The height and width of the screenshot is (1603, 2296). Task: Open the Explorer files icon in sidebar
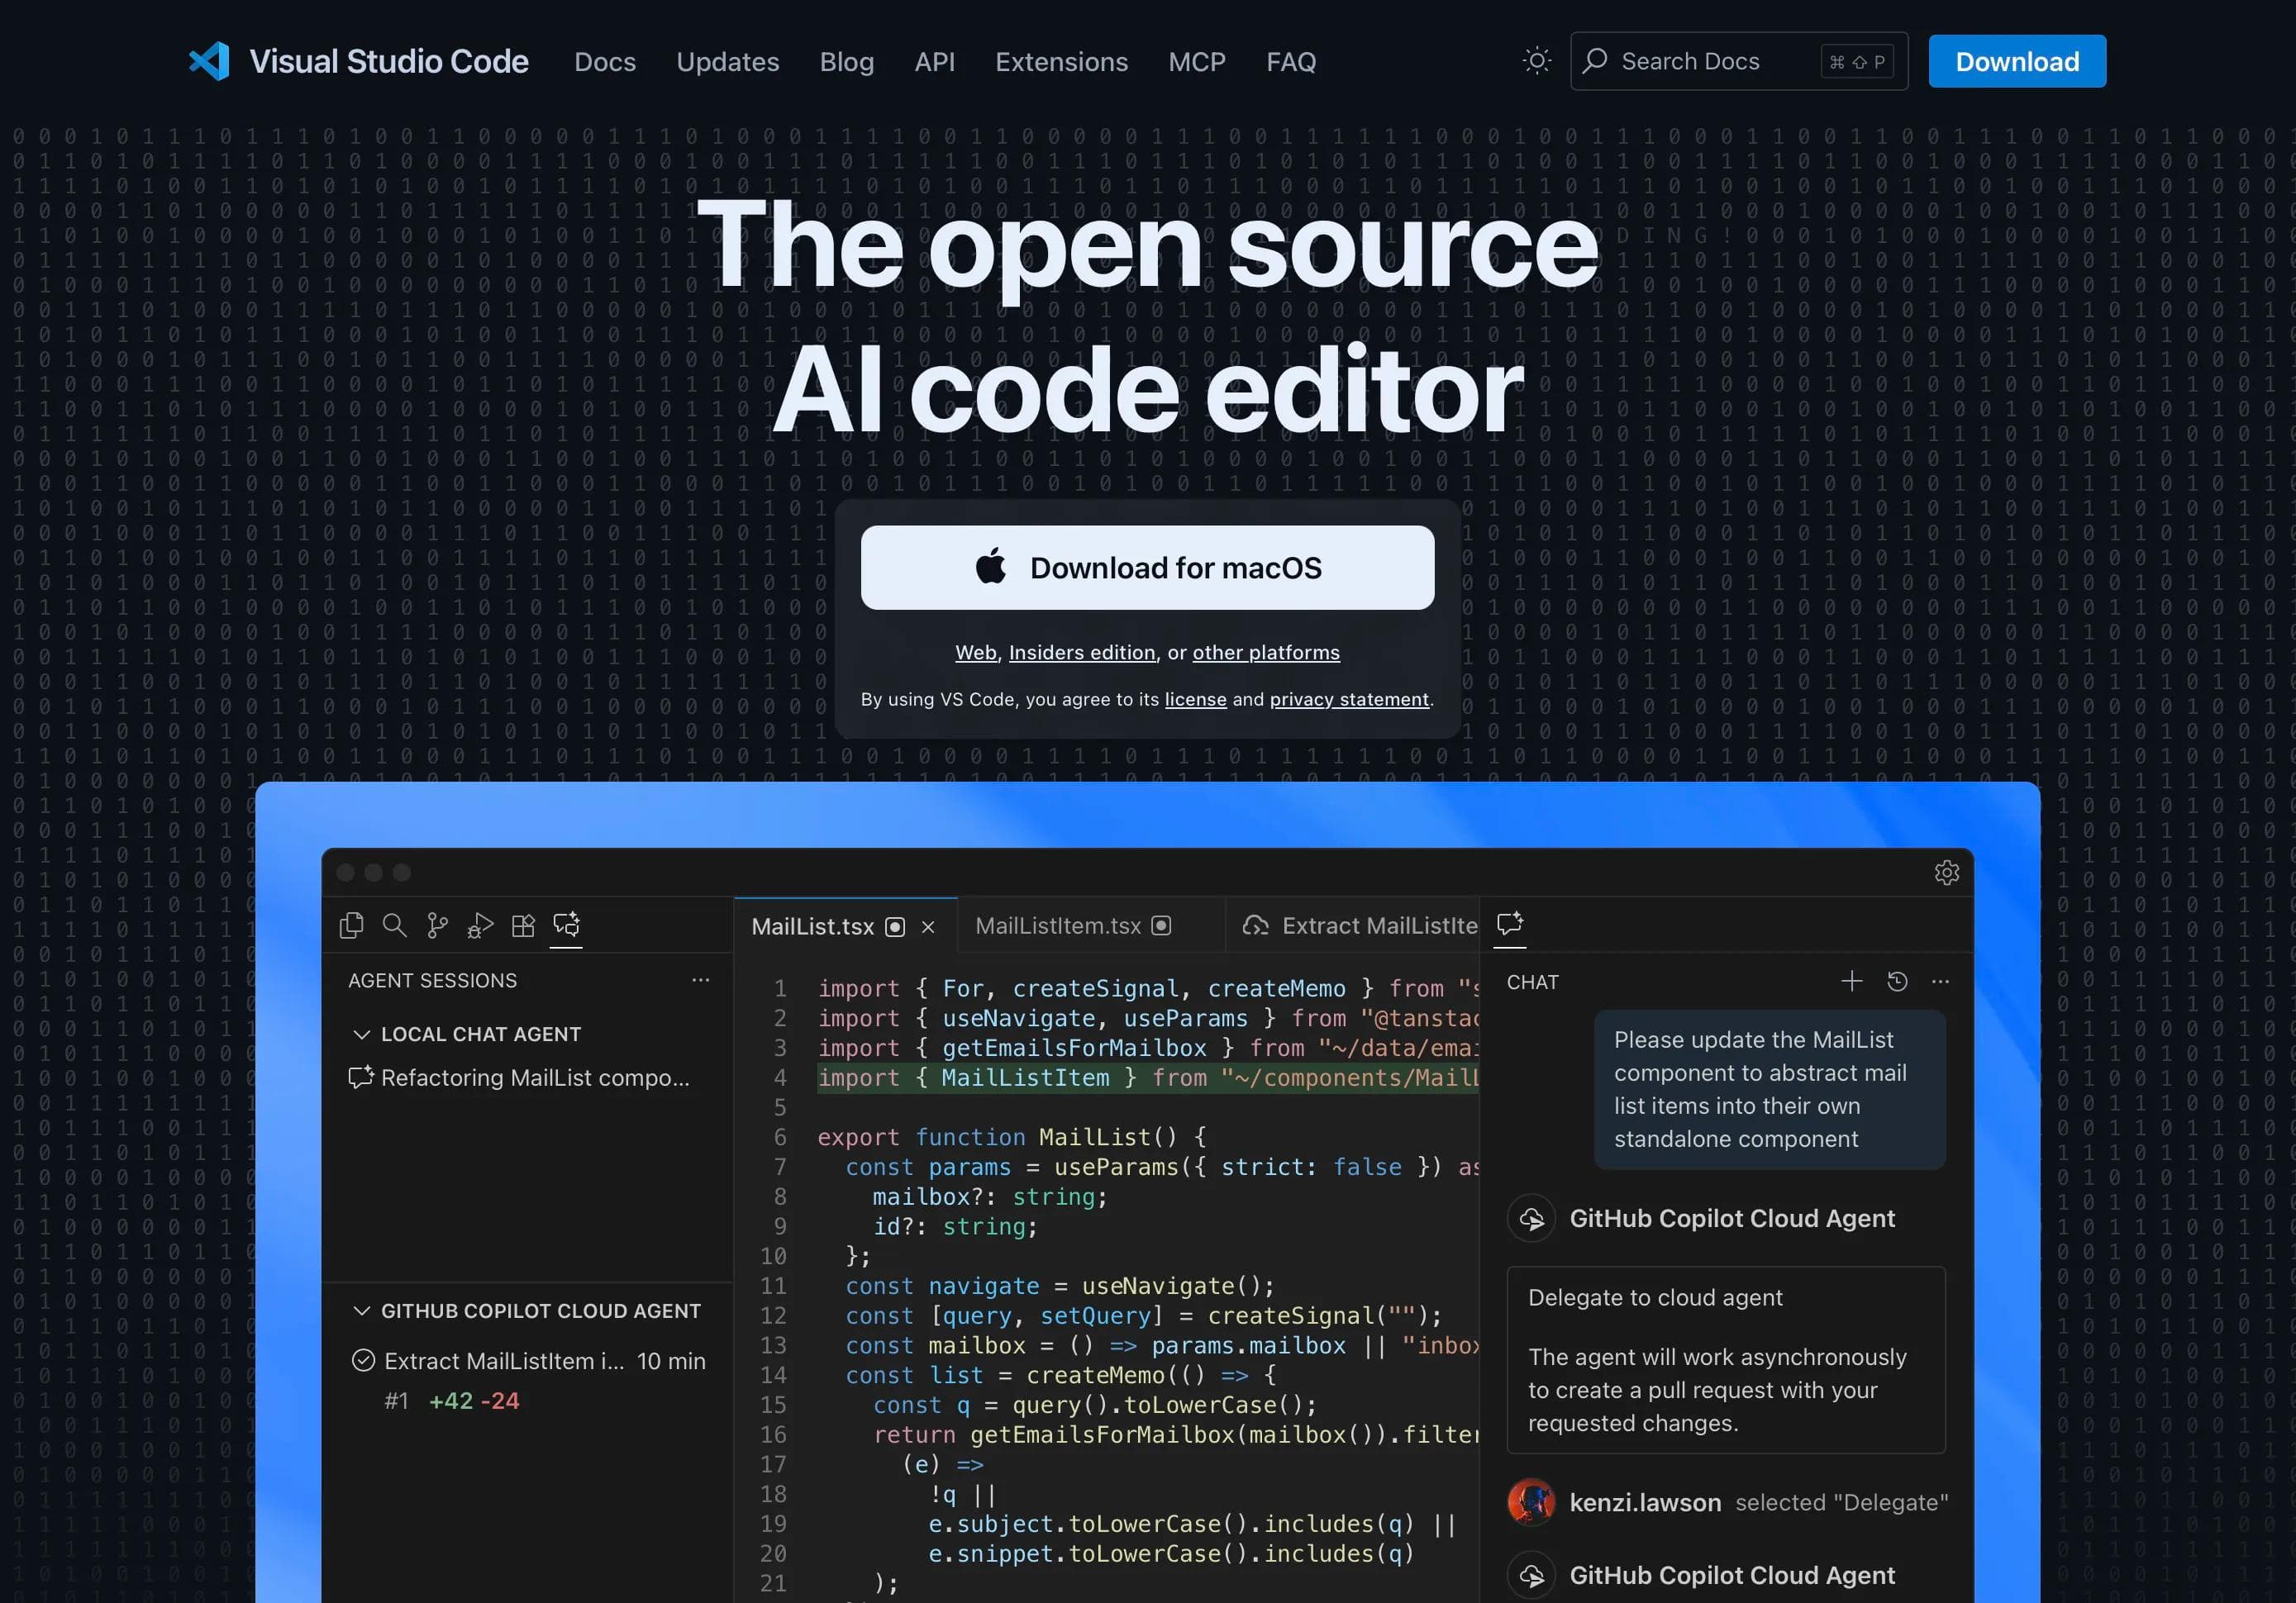click(352, 925)
